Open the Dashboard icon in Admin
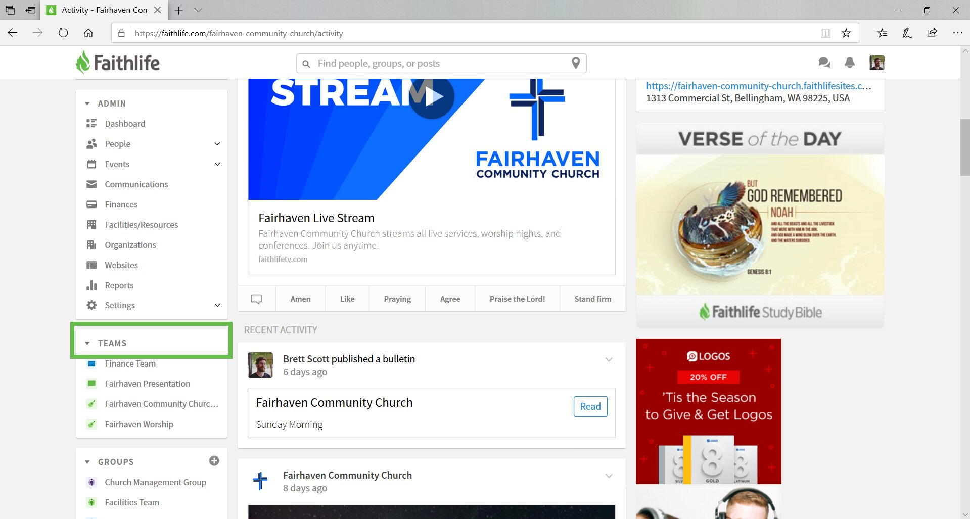Image resolution: width=970 pixels, height=519 pixels. tap(91, 124)
